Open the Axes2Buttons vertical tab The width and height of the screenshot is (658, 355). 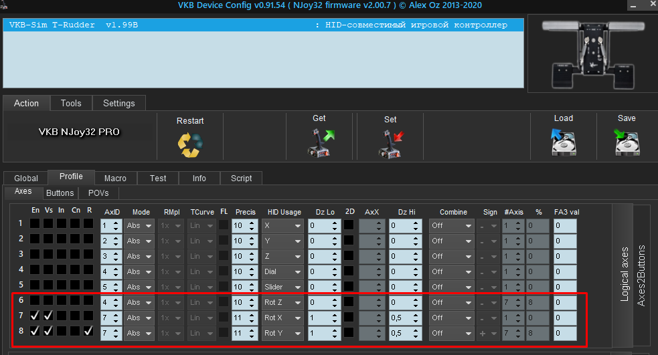[x=641, y=276]
